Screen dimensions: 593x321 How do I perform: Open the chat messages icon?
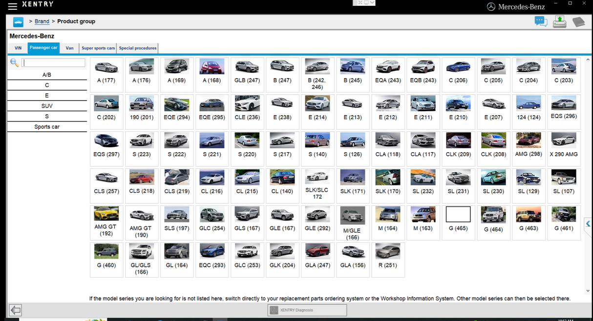point(540,21)
